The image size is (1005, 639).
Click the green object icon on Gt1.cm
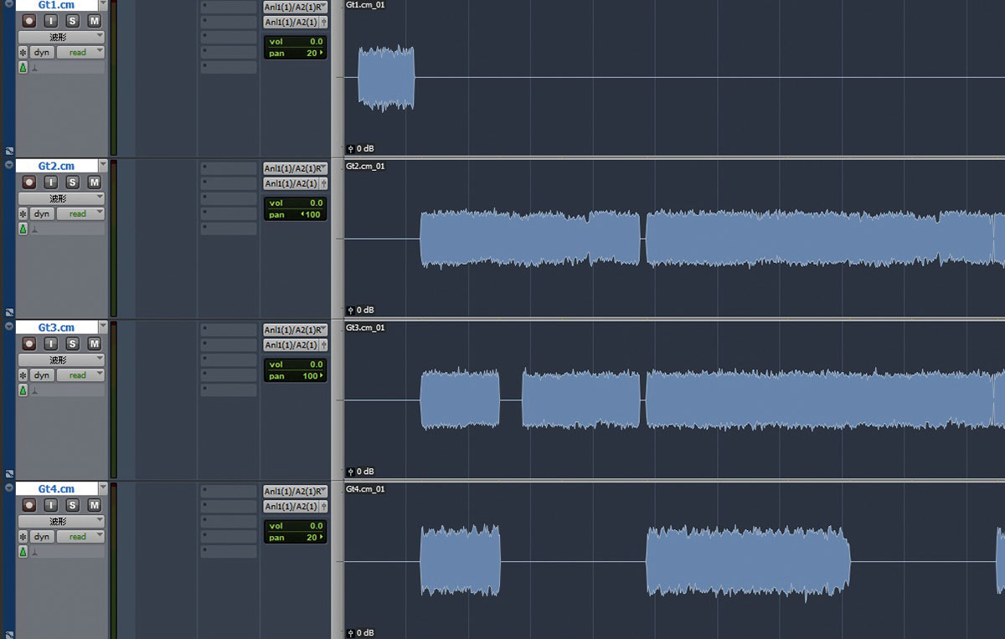23,67
